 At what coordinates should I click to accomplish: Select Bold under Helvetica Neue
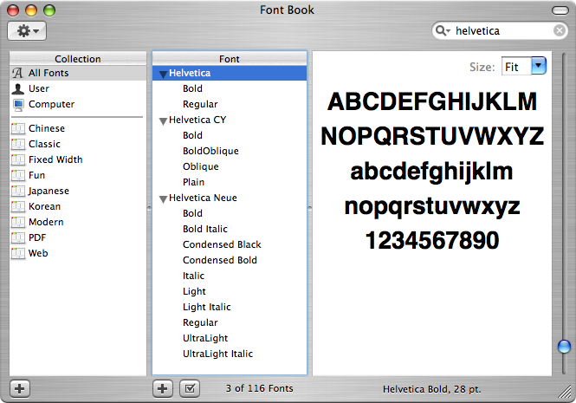192,213
